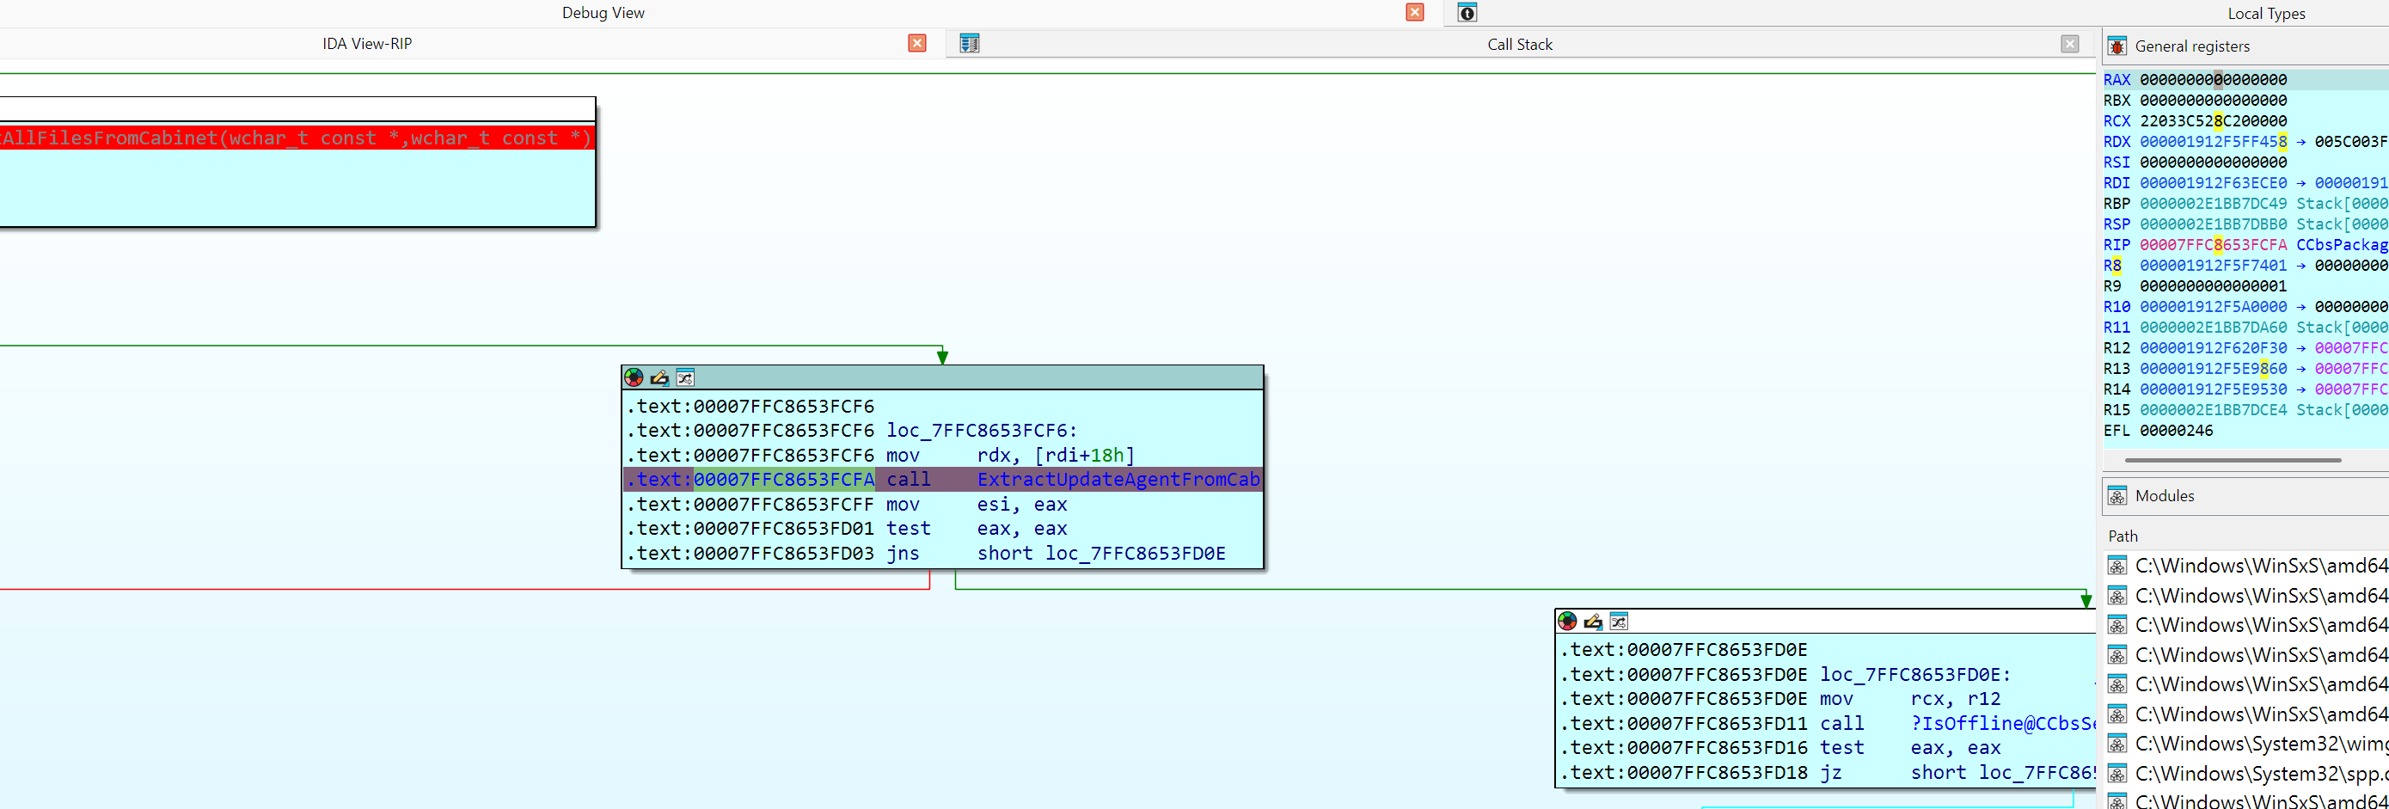Click the Modules panel icon
This screenshot has width=2389, height=809.
tap(2117, 496)
